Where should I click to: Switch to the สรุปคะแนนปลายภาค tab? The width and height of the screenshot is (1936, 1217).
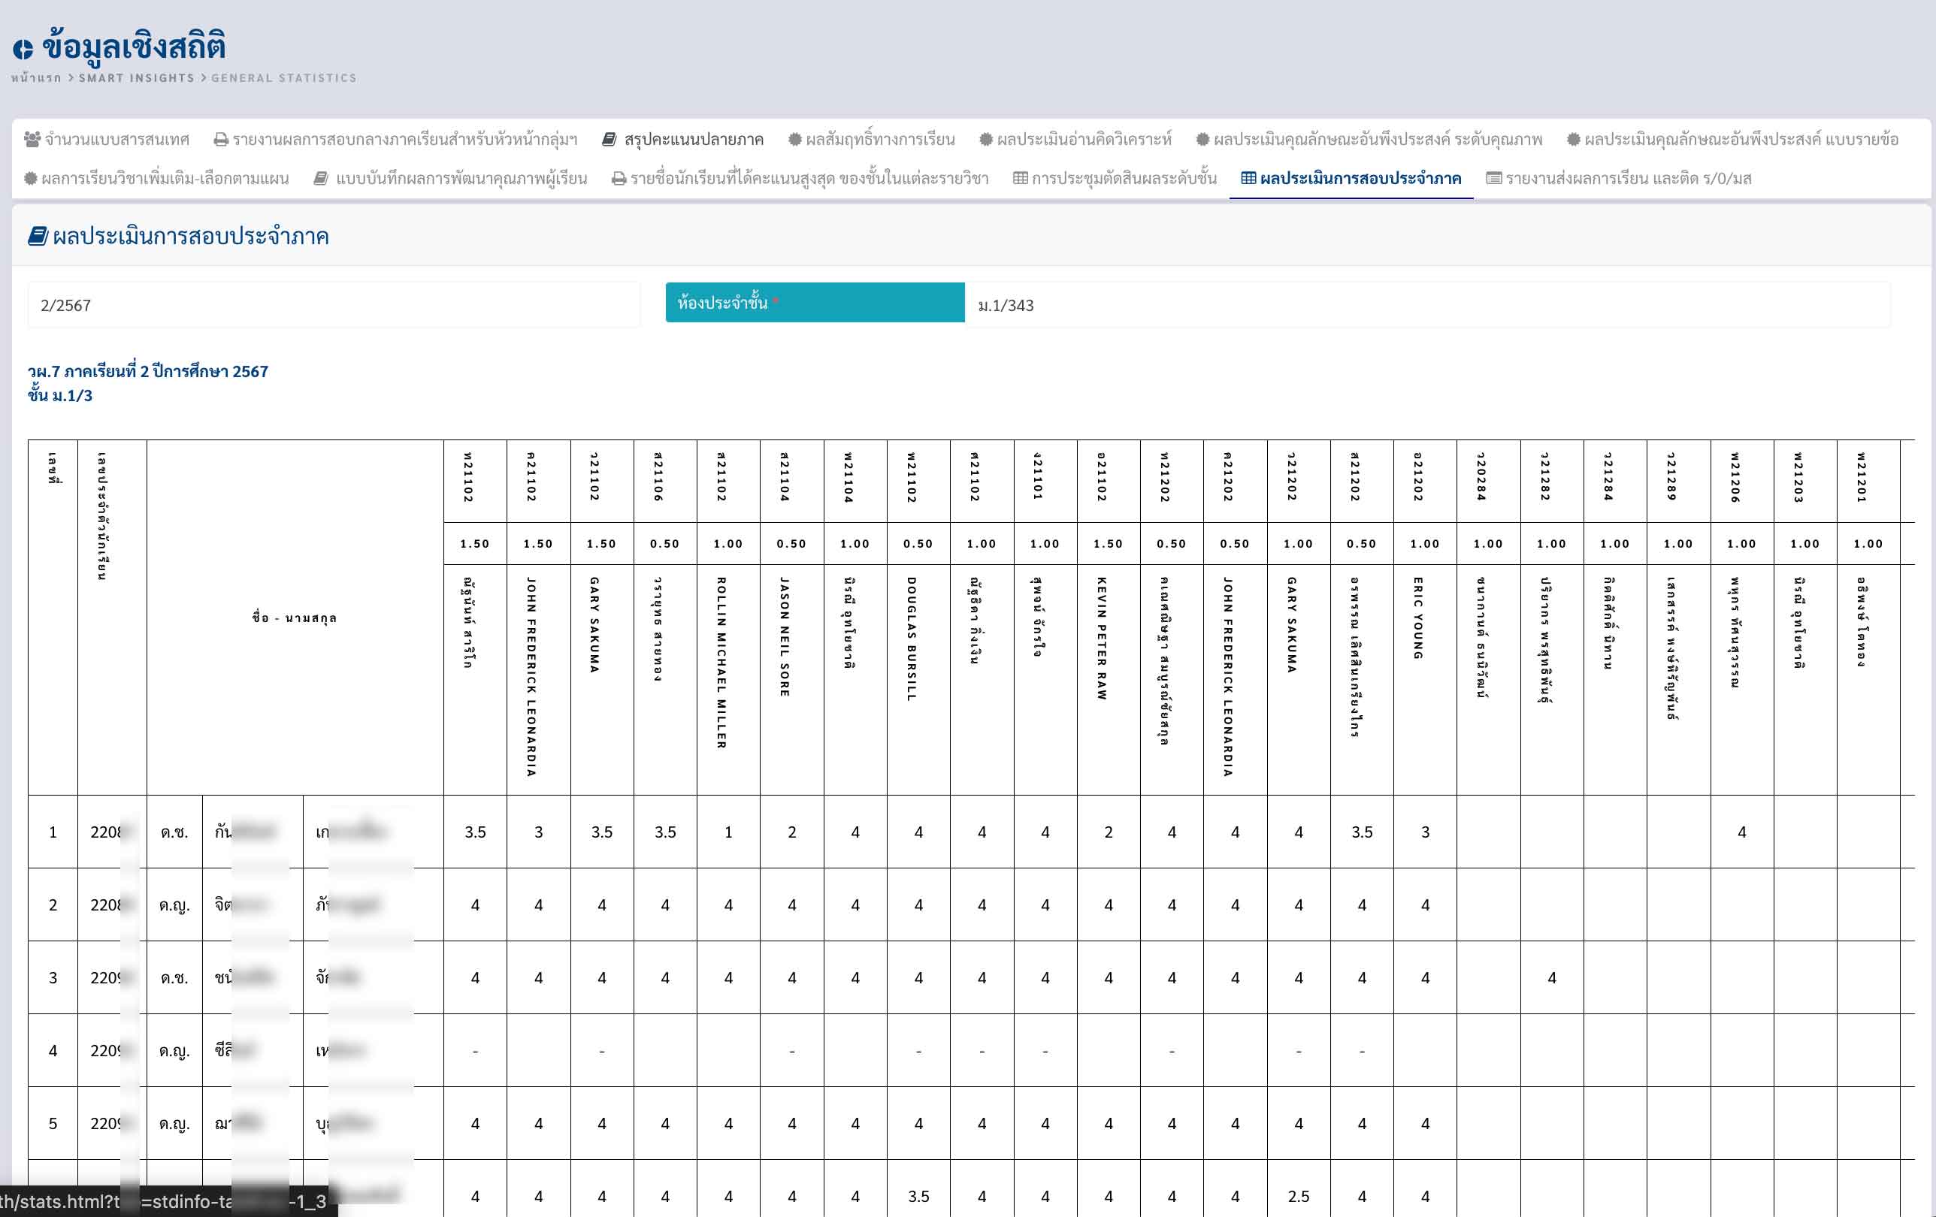coord(682,139)
